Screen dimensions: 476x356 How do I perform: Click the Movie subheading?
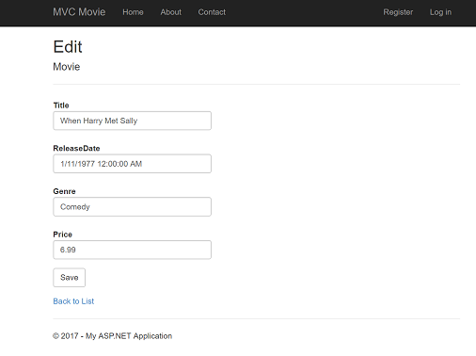67,67
